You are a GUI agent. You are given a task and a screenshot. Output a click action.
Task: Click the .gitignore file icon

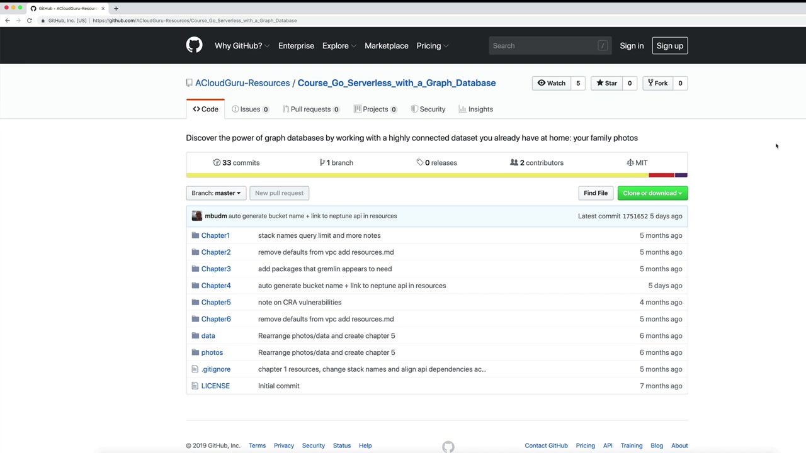coord(195,369)
